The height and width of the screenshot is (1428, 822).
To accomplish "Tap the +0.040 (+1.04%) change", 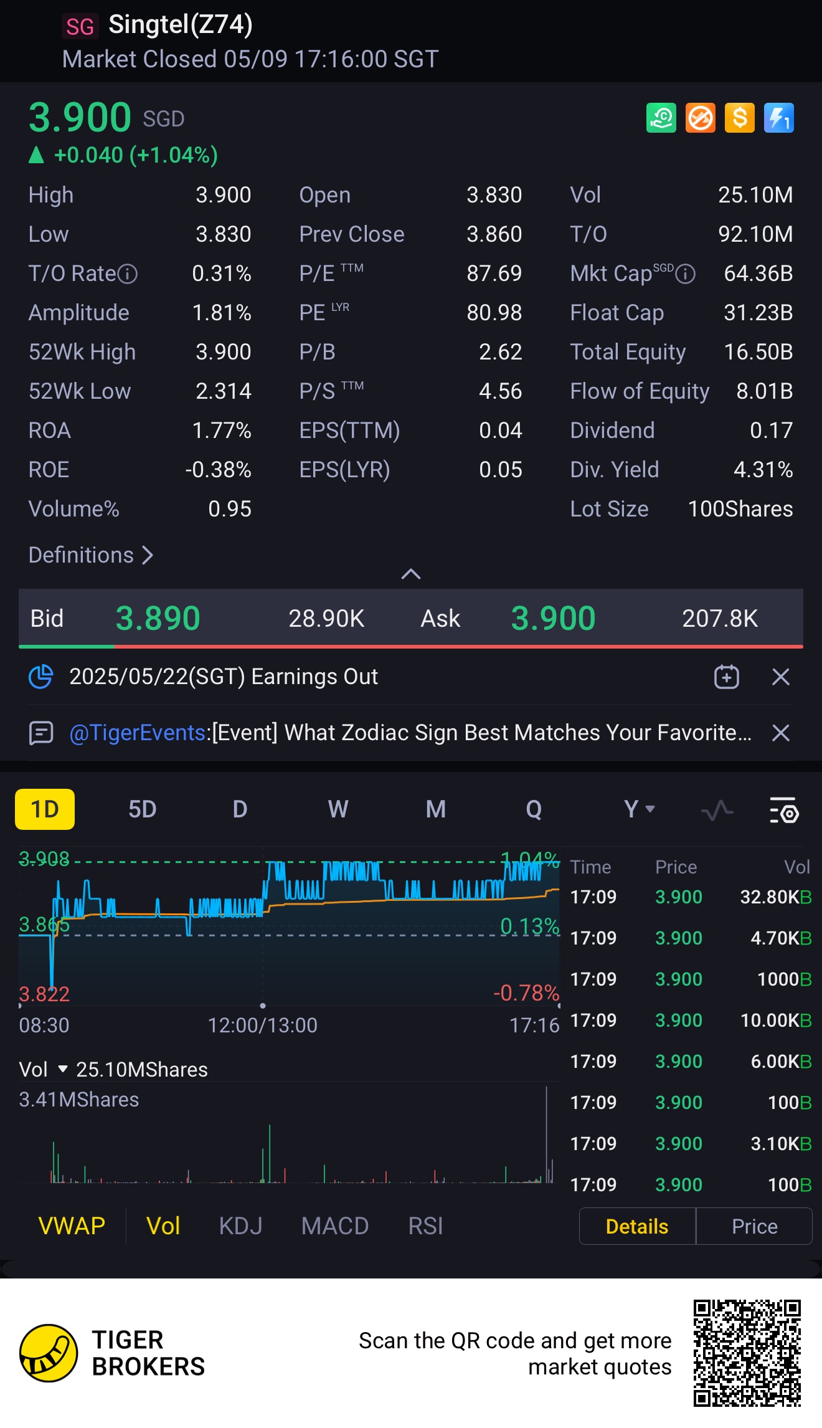I will (x=136, y=155).
